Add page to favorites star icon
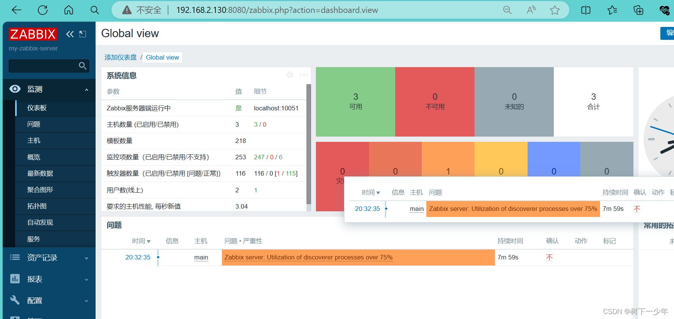Viewport: 674px width, 319px height. (555, 10)
